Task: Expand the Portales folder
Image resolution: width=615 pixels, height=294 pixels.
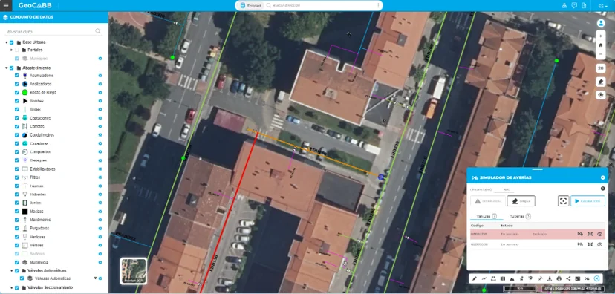Action: (x=12, y=50)
